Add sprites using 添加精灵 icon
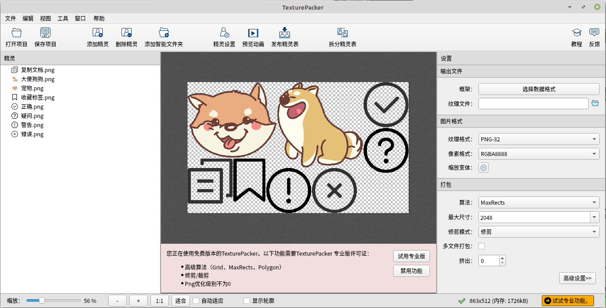 97,33
